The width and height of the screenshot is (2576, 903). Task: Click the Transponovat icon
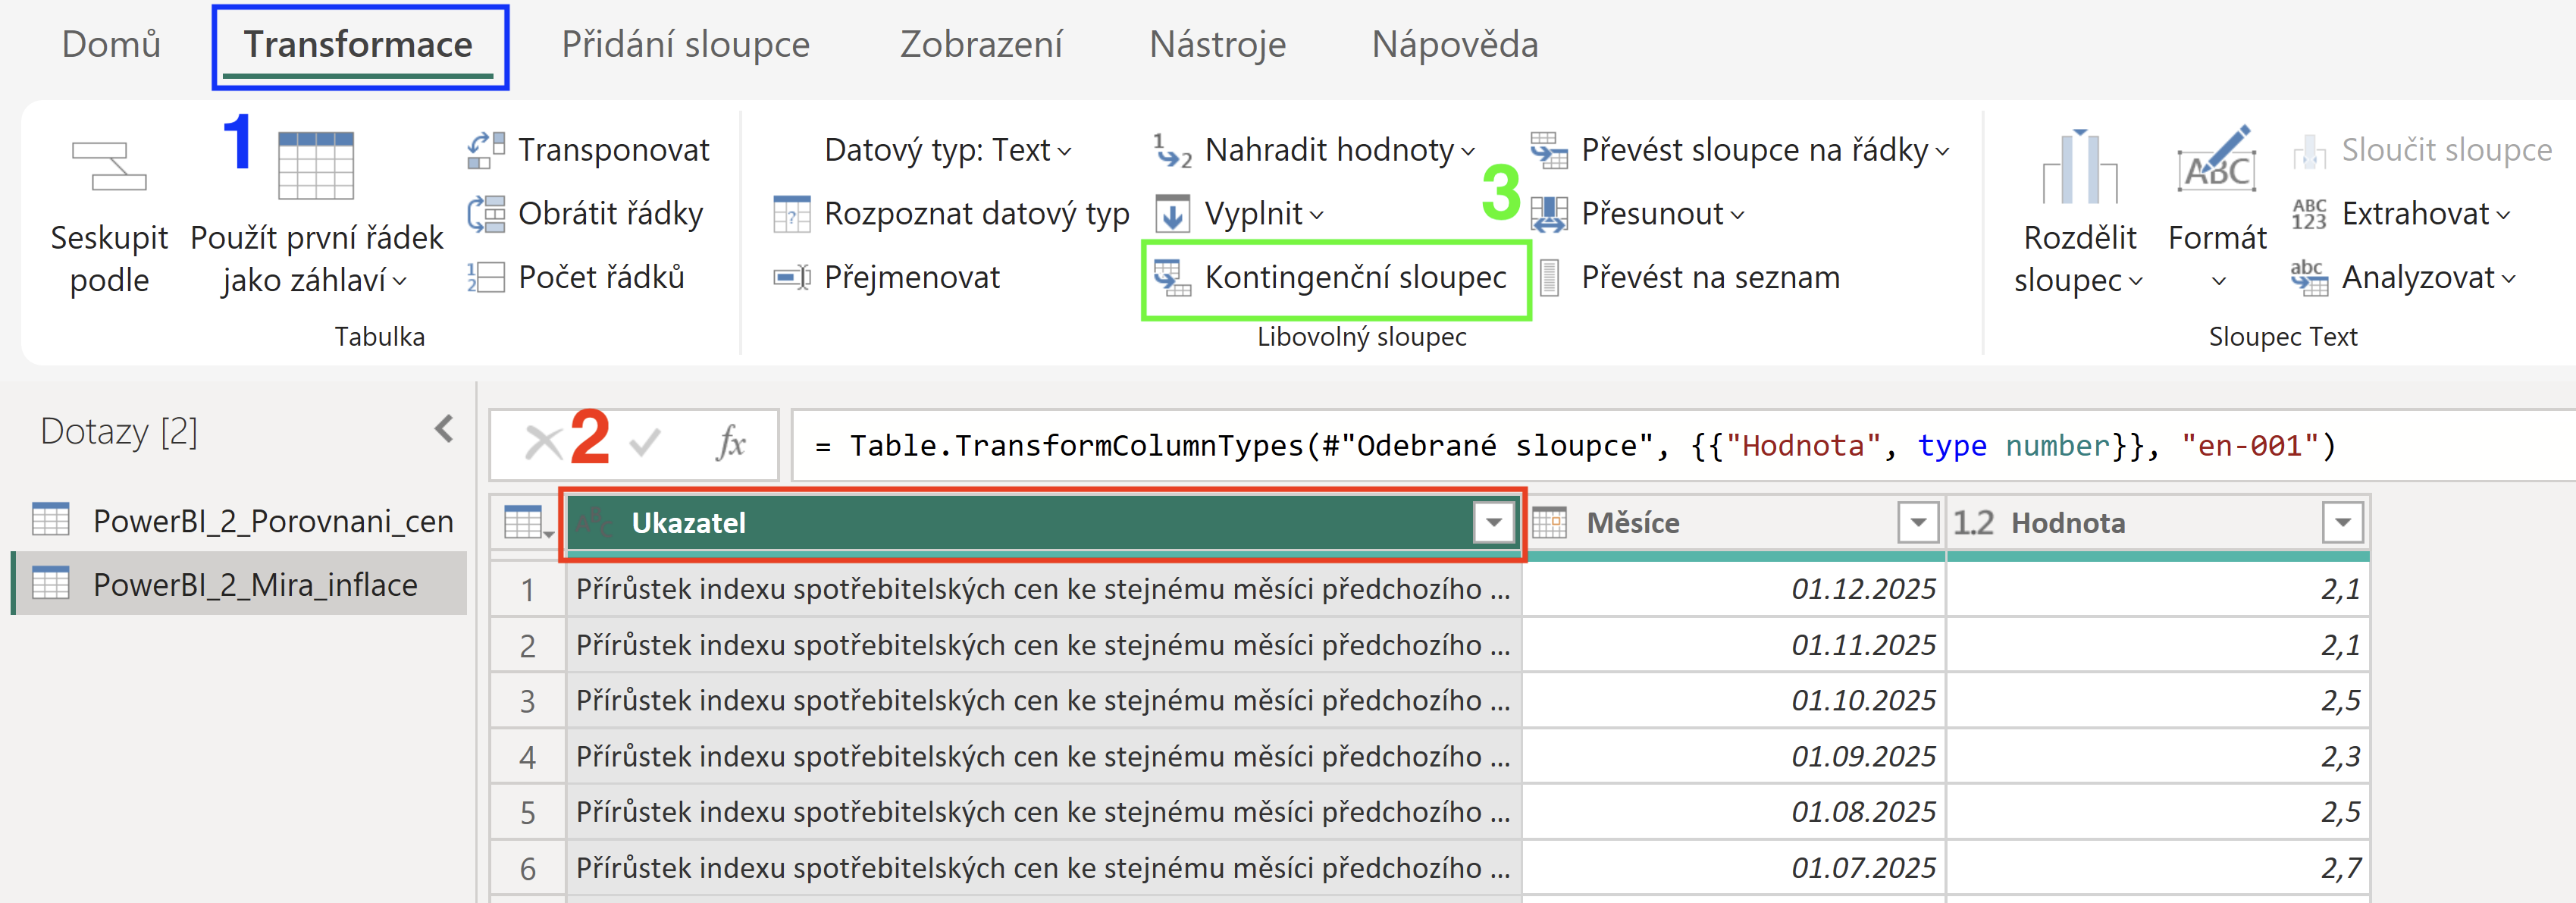click(x=486, y=150)
